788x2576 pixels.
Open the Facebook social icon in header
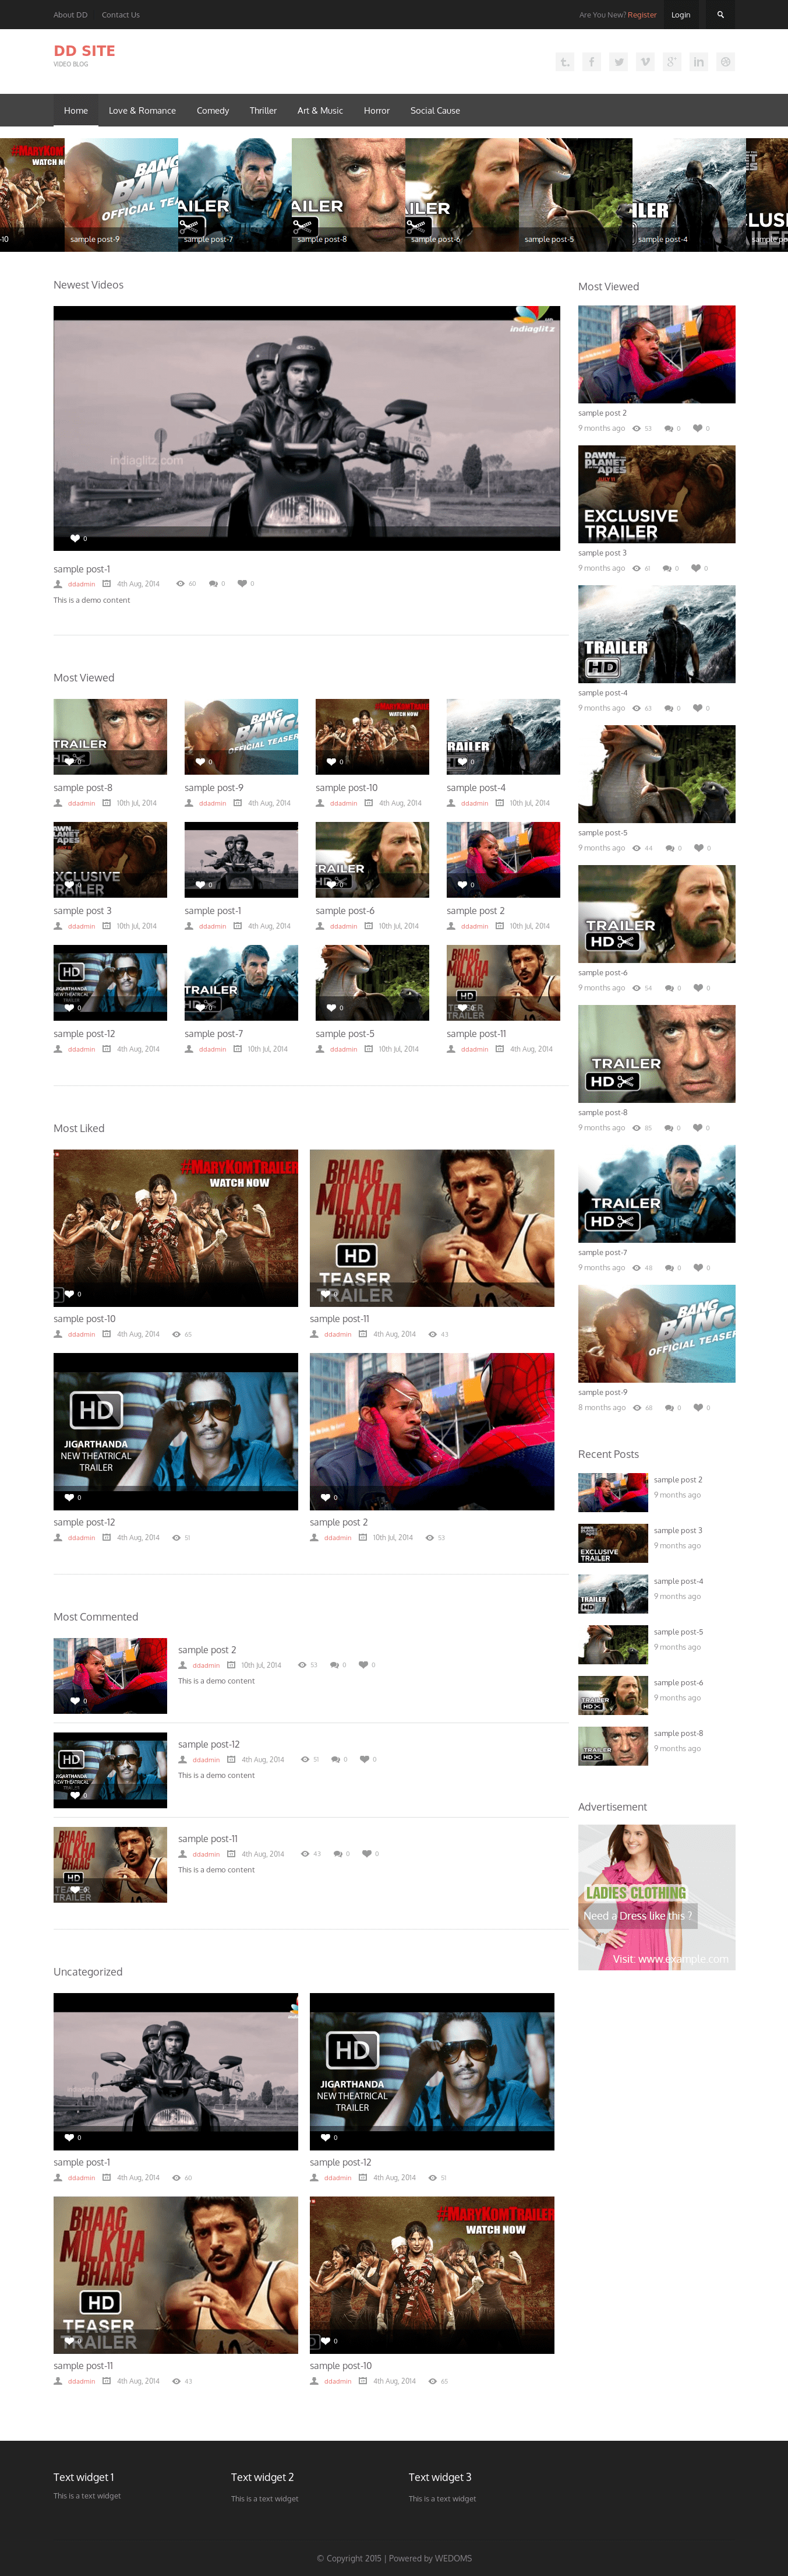coord(591,62)
